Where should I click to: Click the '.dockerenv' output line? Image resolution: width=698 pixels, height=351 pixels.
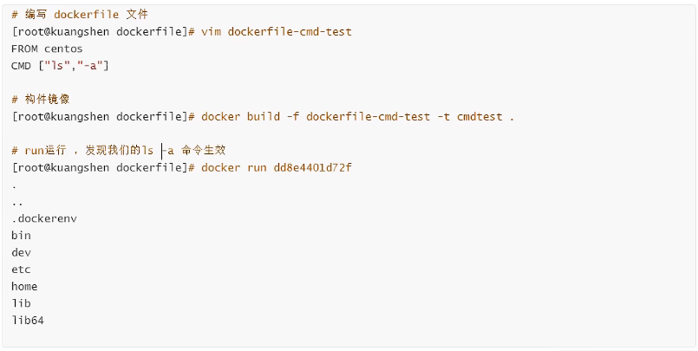pyautogui.click(x=44, y=219)
